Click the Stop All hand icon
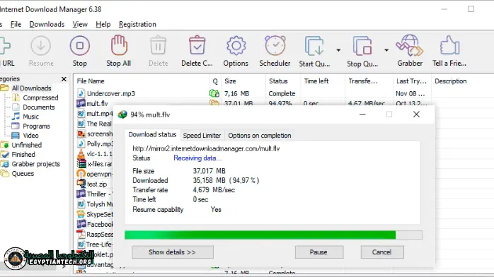 (x=119, y=45)
